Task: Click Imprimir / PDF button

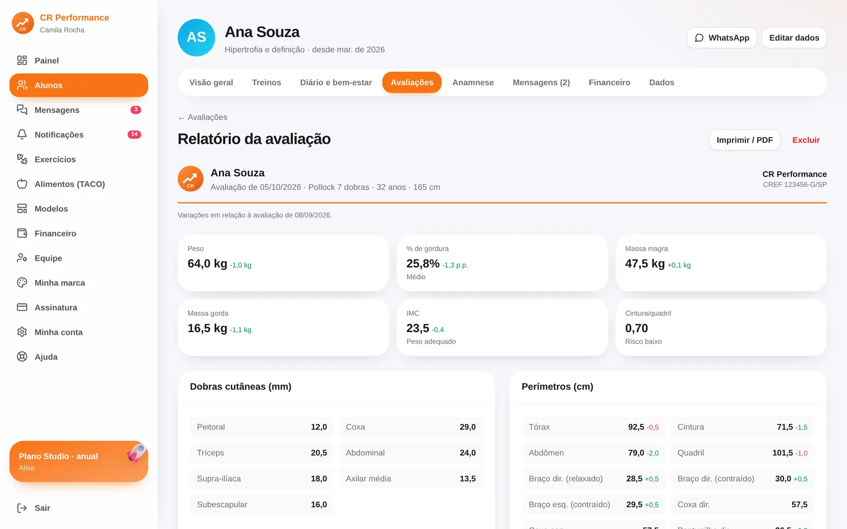Action: 744,140
